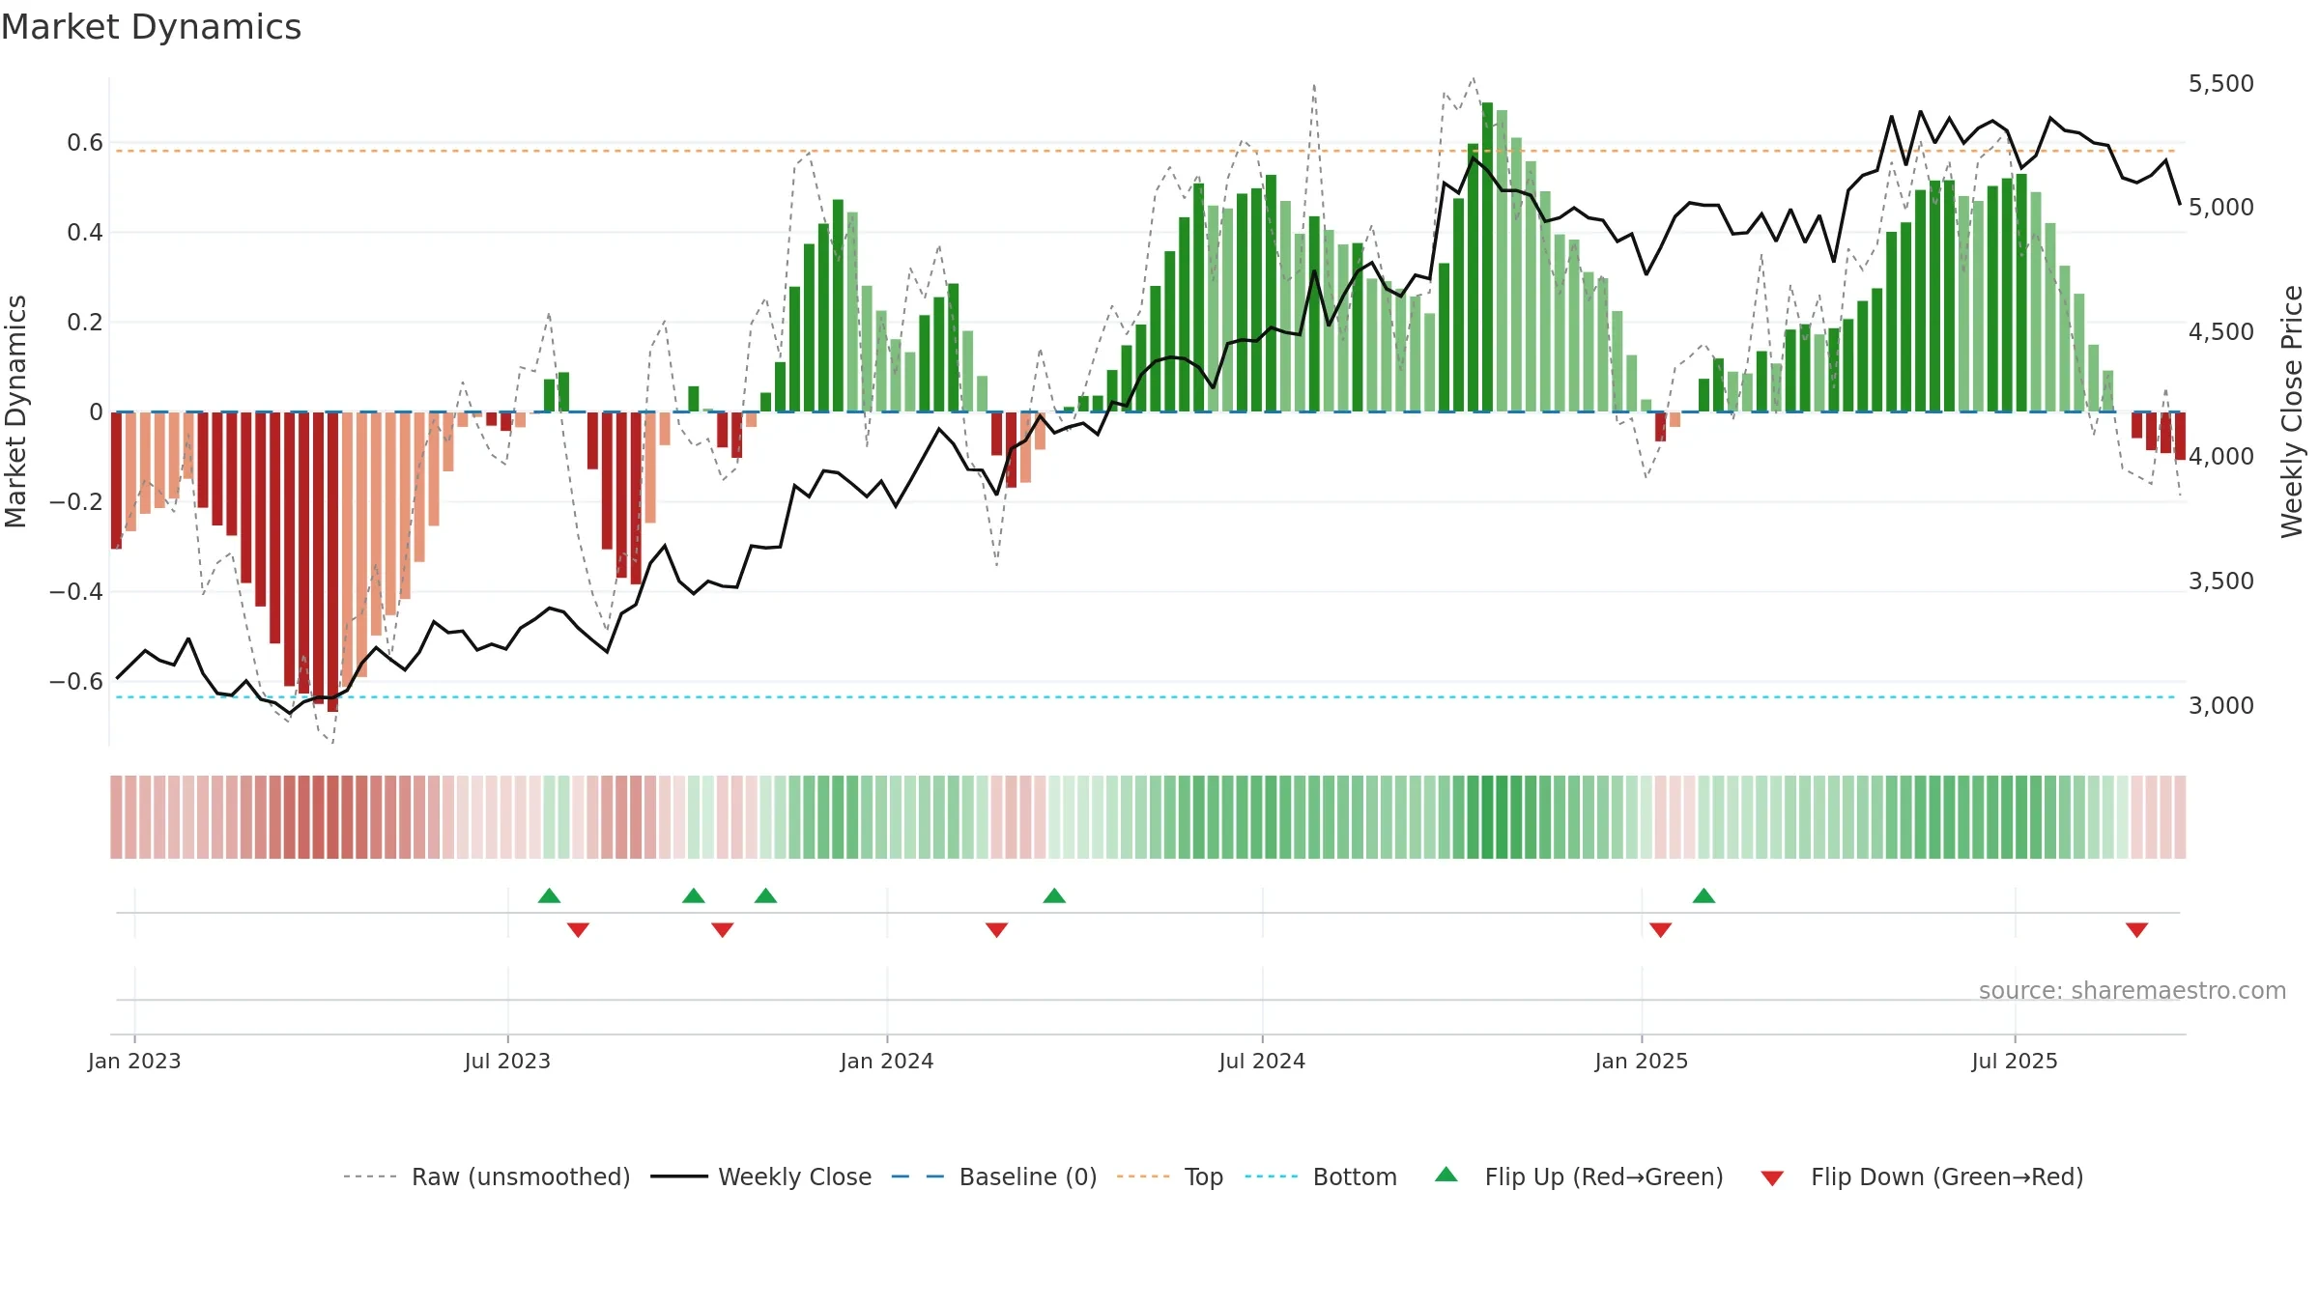Screen dimensions: 2319x1304
Task: Click the red triangle icon in the legend
Action: click(x=1772, y=1178)
